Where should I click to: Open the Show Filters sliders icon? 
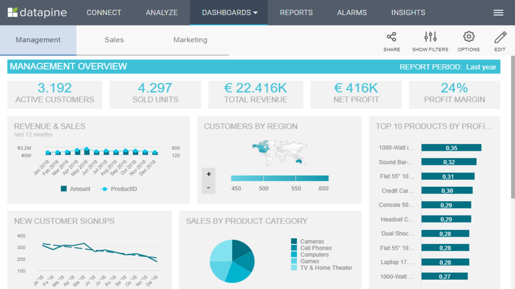[430, 38]
